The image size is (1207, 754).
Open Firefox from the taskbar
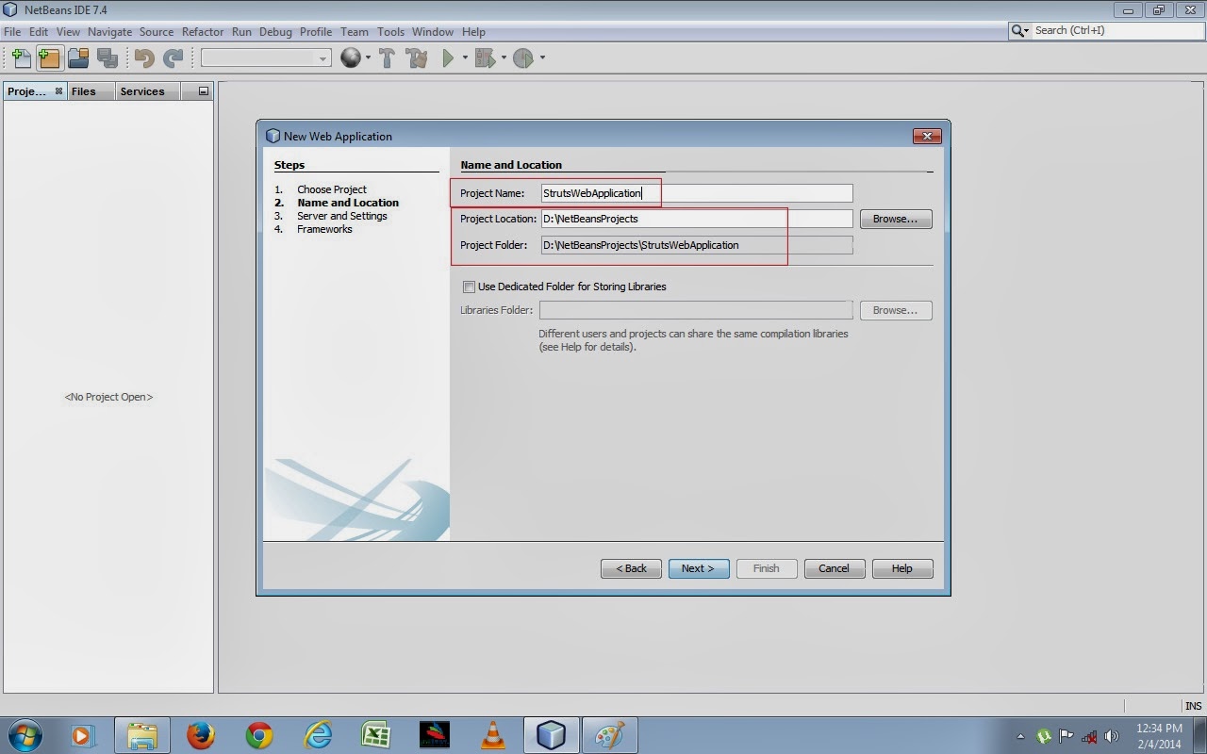(200, 735)
